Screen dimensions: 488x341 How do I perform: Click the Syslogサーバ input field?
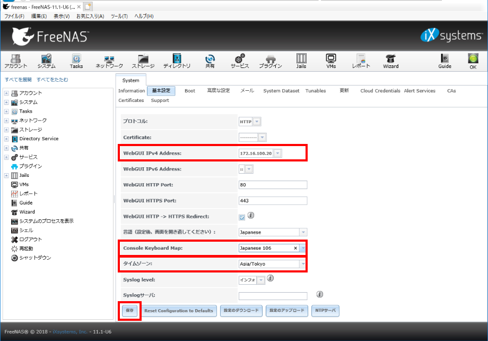(273, 296)
